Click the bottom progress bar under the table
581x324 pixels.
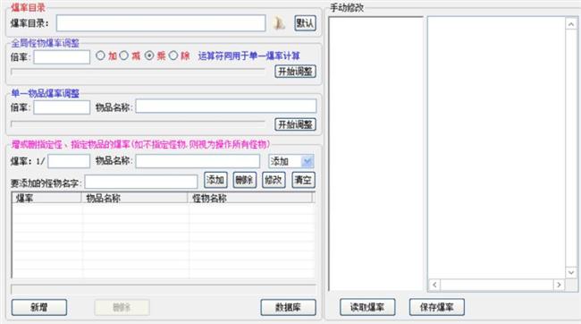pyautogui.click(x=164, y=289)
